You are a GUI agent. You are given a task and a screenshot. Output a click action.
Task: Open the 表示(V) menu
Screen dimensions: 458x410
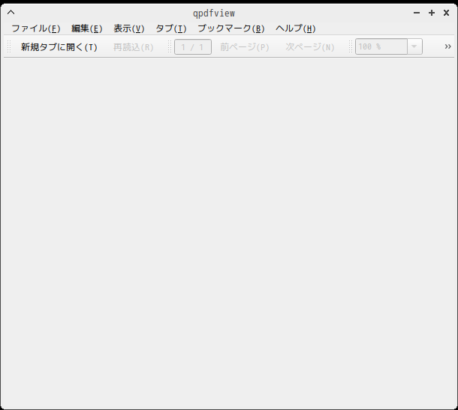[129, 28]
